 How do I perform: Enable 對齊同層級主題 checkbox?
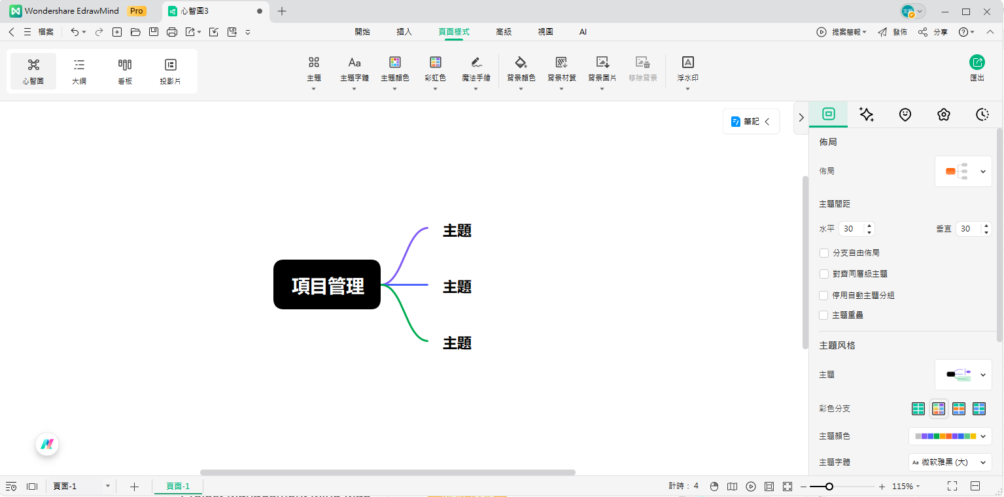824,274
